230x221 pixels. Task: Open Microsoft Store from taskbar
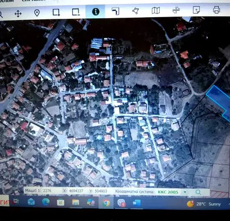tap(60, 202)
